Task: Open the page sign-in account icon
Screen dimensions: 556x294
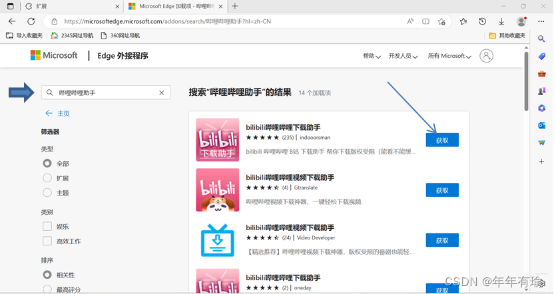Action: click(x=486, y=56)
